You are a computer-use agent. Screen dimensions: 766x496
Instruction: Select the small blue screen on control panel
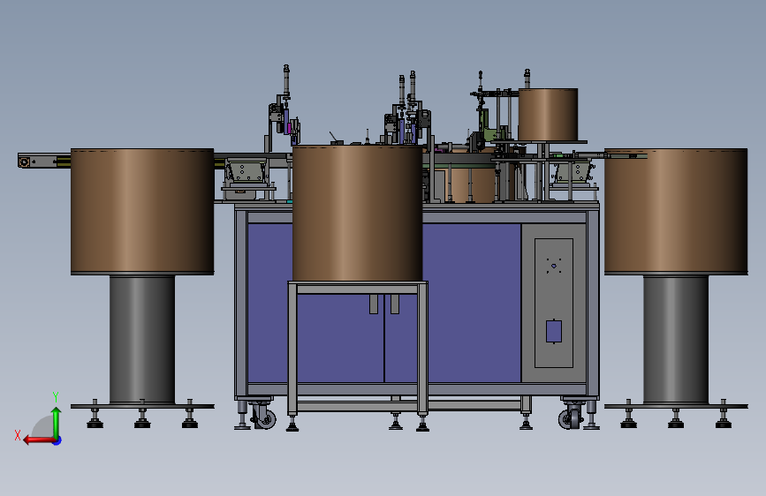click(x=553, y=332)
